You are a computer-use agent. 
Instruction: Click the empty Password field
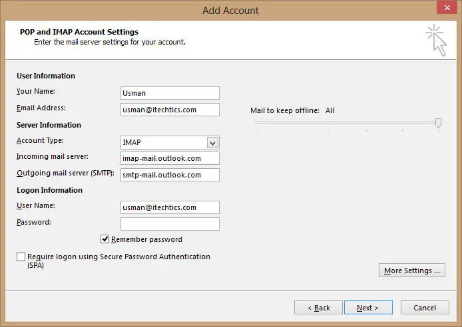click(170, 224)
